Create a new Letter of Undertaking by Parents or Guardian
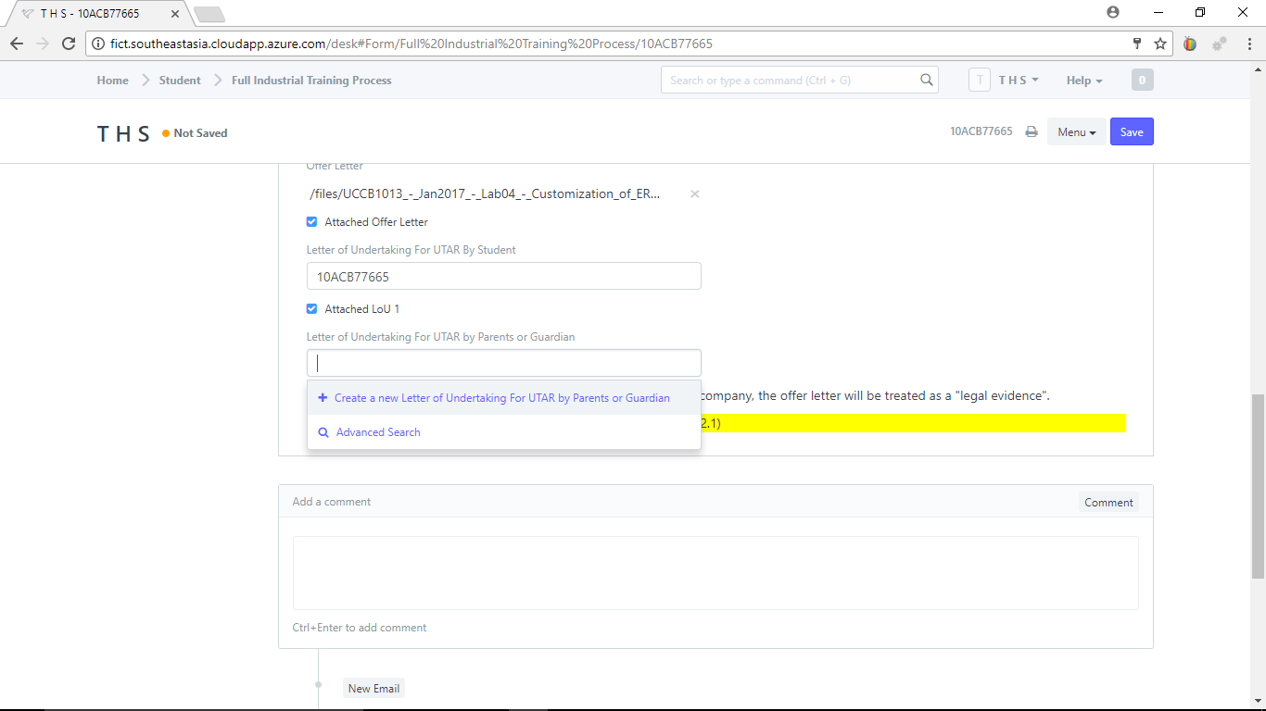This screenshot has width=1266, height=711. [504, 398]
